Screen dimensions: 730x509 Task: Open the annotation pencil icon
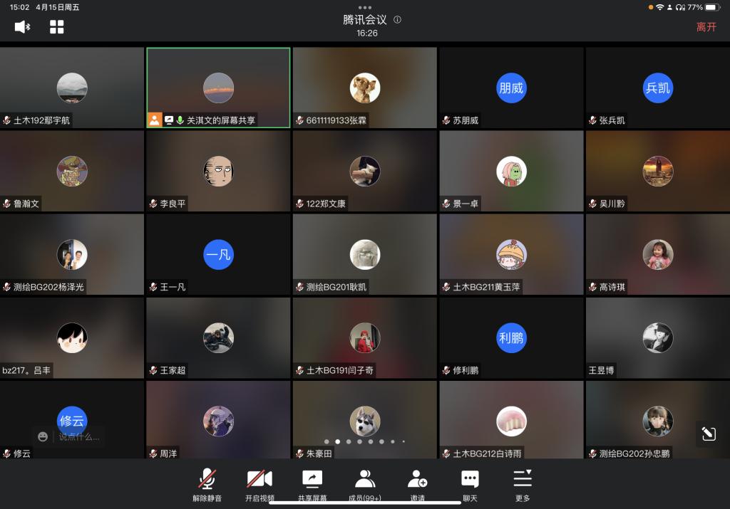709,434
